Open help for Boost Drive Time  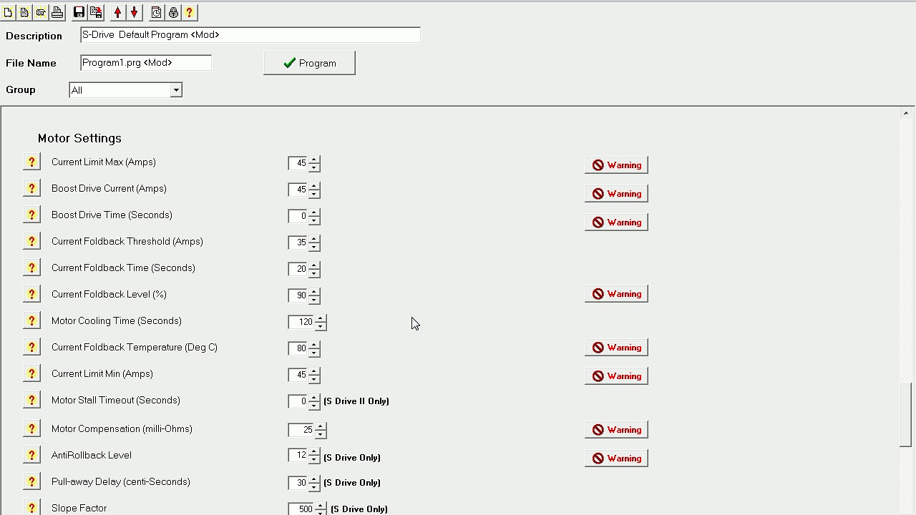(x=31, y=215)
